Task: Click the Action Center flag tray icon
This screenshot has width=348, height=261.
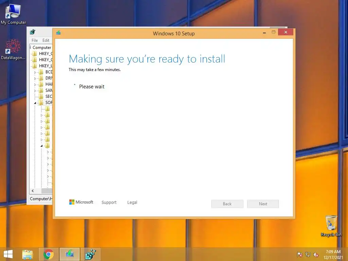Action: point(299,255)
